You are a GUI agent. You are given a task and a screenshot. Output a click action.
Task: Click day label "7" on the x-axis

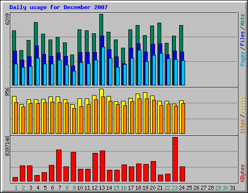coord(60,188)
